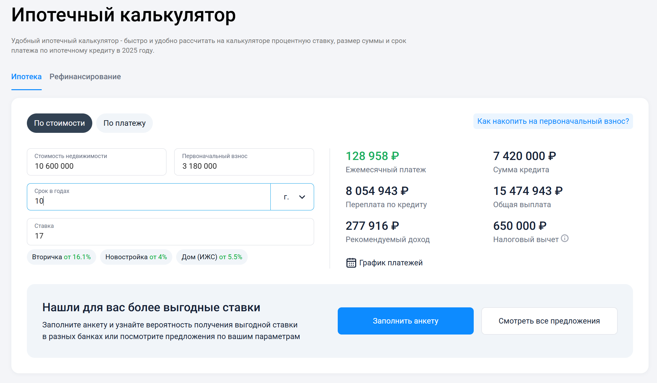Click the tax deduction info icon

[x=565, y=239]
